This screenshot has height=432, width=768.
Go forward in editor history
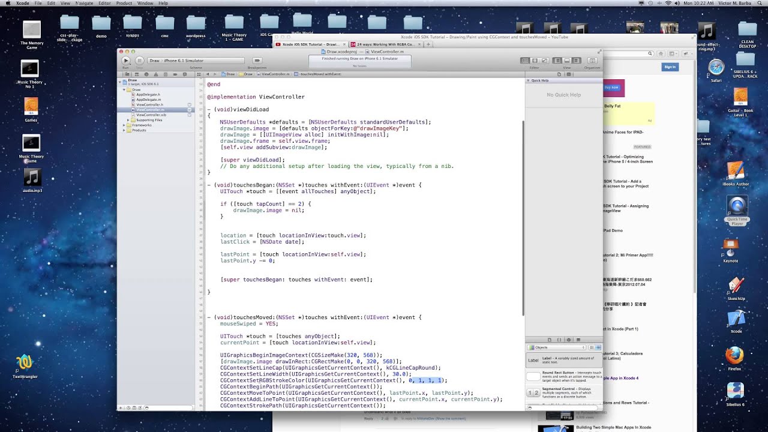tap(215, 74)
